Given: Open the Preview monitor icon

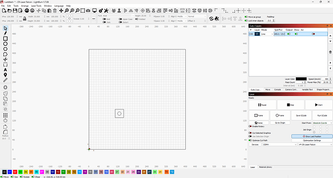Looking at the screenshot, I should point(95,11).
